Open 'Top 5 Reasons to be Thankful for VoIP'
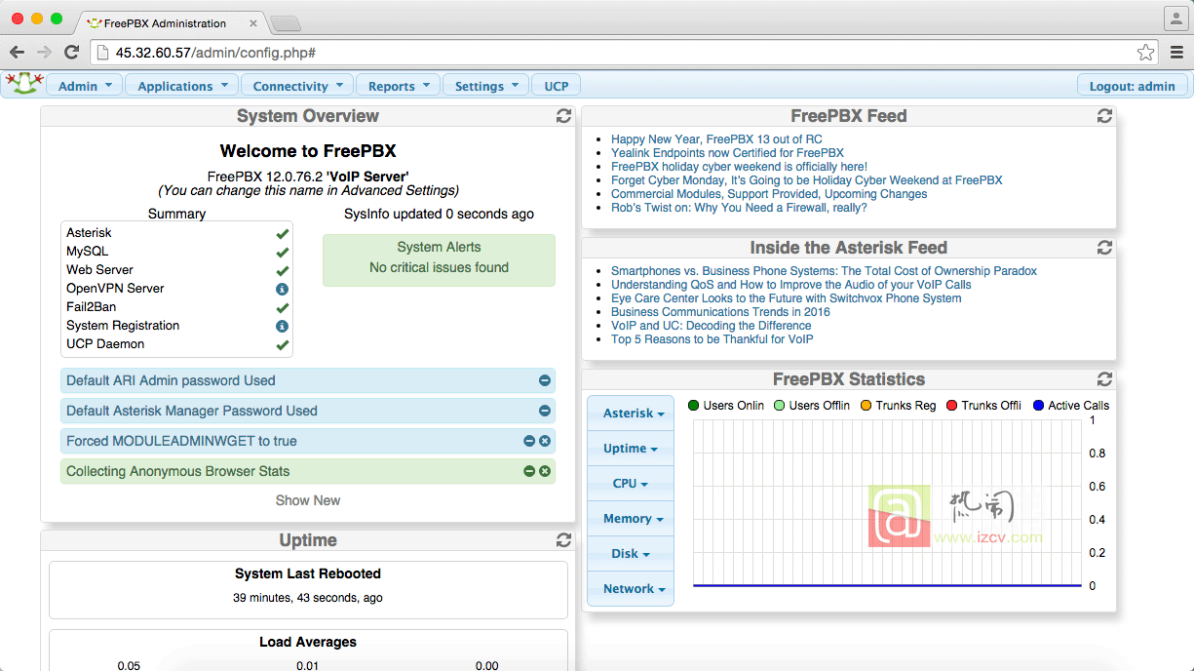Screen dimensions: 1194x671 tap(712, 339)
